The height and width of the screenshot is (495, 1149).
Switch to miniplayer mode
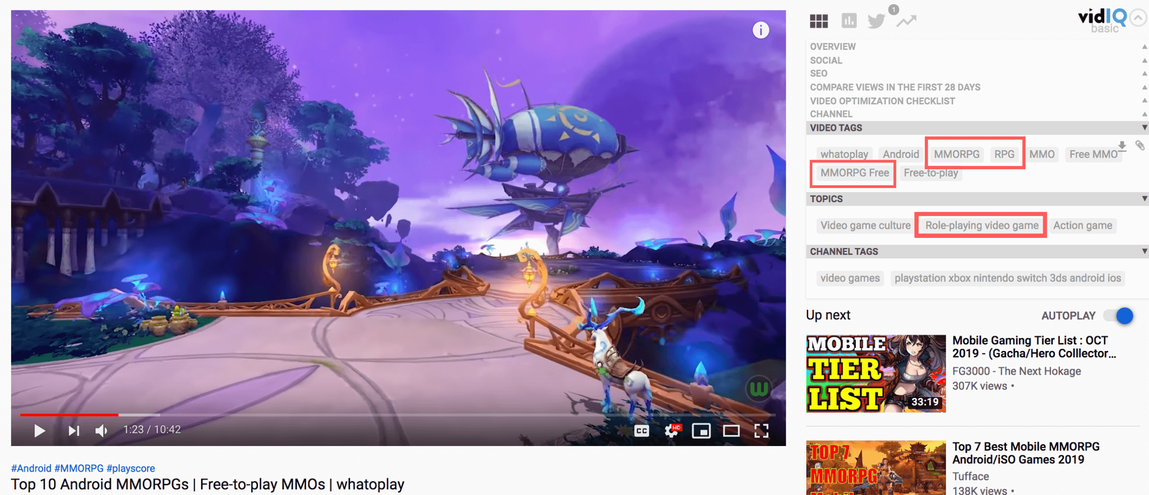pyautogui.click(x=701, y=430)
